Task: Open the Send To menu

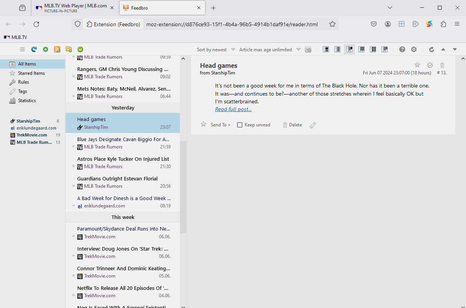Action: pyautogui.click(x=220, y=125)
